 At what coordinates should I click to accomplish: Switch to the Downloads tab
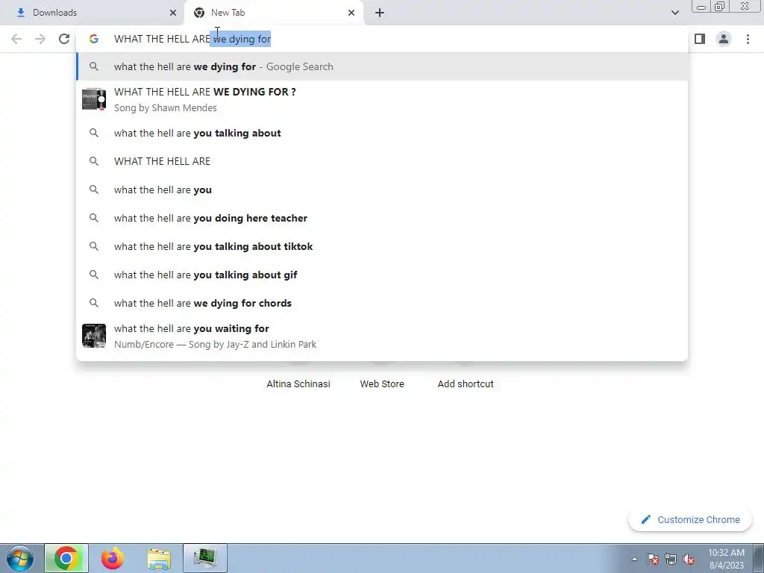coord(92,13)
